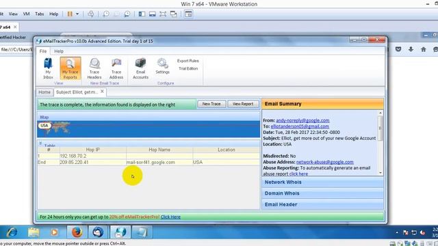Click the Location column header
The width and height of the screenshot is (438, 246).
[227, 150]
